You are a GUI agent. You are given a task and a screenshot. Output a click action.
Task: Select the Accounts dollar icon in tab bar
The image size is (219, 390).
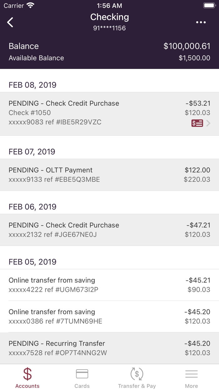tap(27, 373)
